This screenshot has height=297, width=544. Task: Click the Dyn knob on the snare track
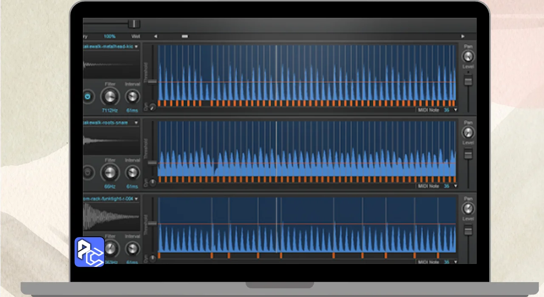[152, 183]
